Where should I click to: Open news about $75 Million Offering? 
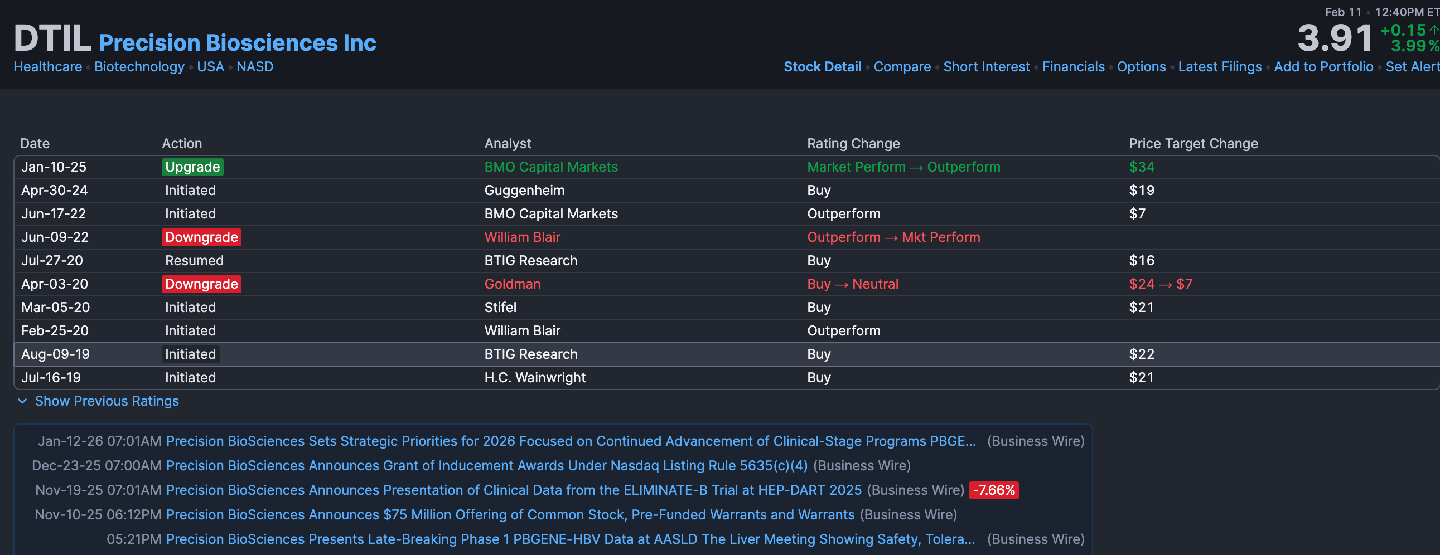click(x=510, y=515)
